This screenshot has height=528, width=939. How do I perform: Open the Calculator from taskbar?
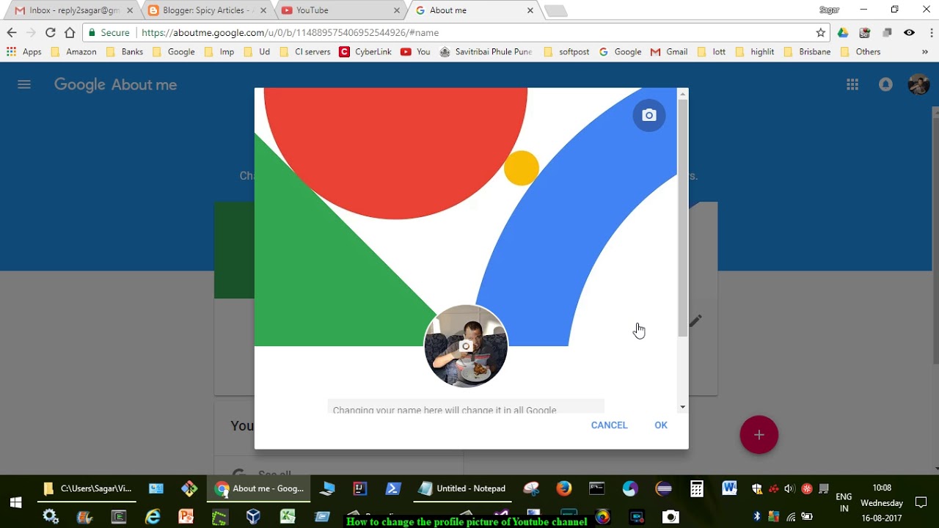point(696,488)
